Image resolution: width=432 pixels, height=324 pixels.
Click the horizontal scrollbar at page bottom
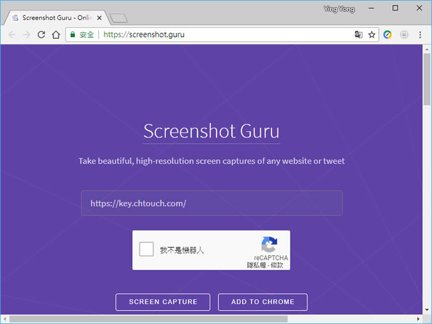click(x=148, y=319)
